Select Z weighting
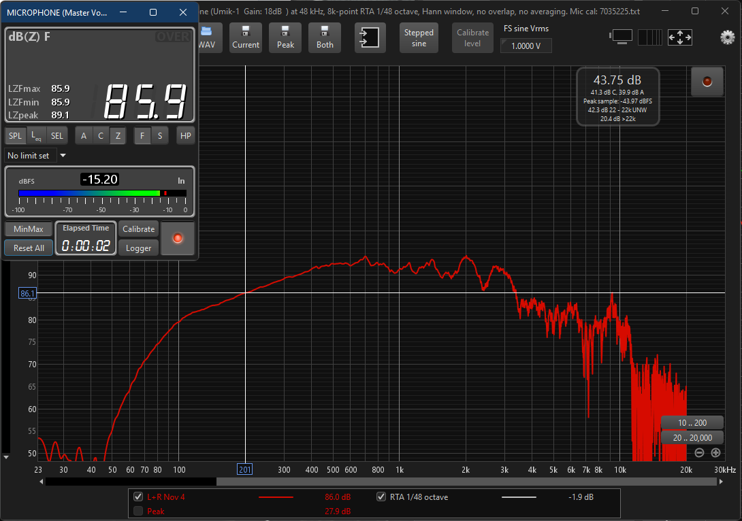Viewport: 742px width, 521px height. pos(118,135)
